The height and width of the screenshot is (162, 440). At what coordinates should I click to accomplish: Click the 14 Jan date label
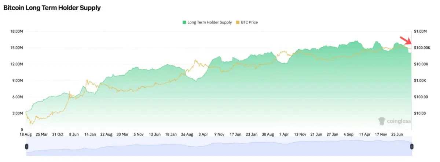click(x=91, y=134)
